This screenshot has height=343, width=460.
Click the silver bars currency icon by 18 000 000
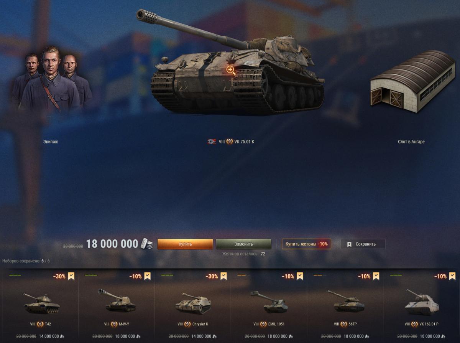pyautogui.click(x=146, y=244)
